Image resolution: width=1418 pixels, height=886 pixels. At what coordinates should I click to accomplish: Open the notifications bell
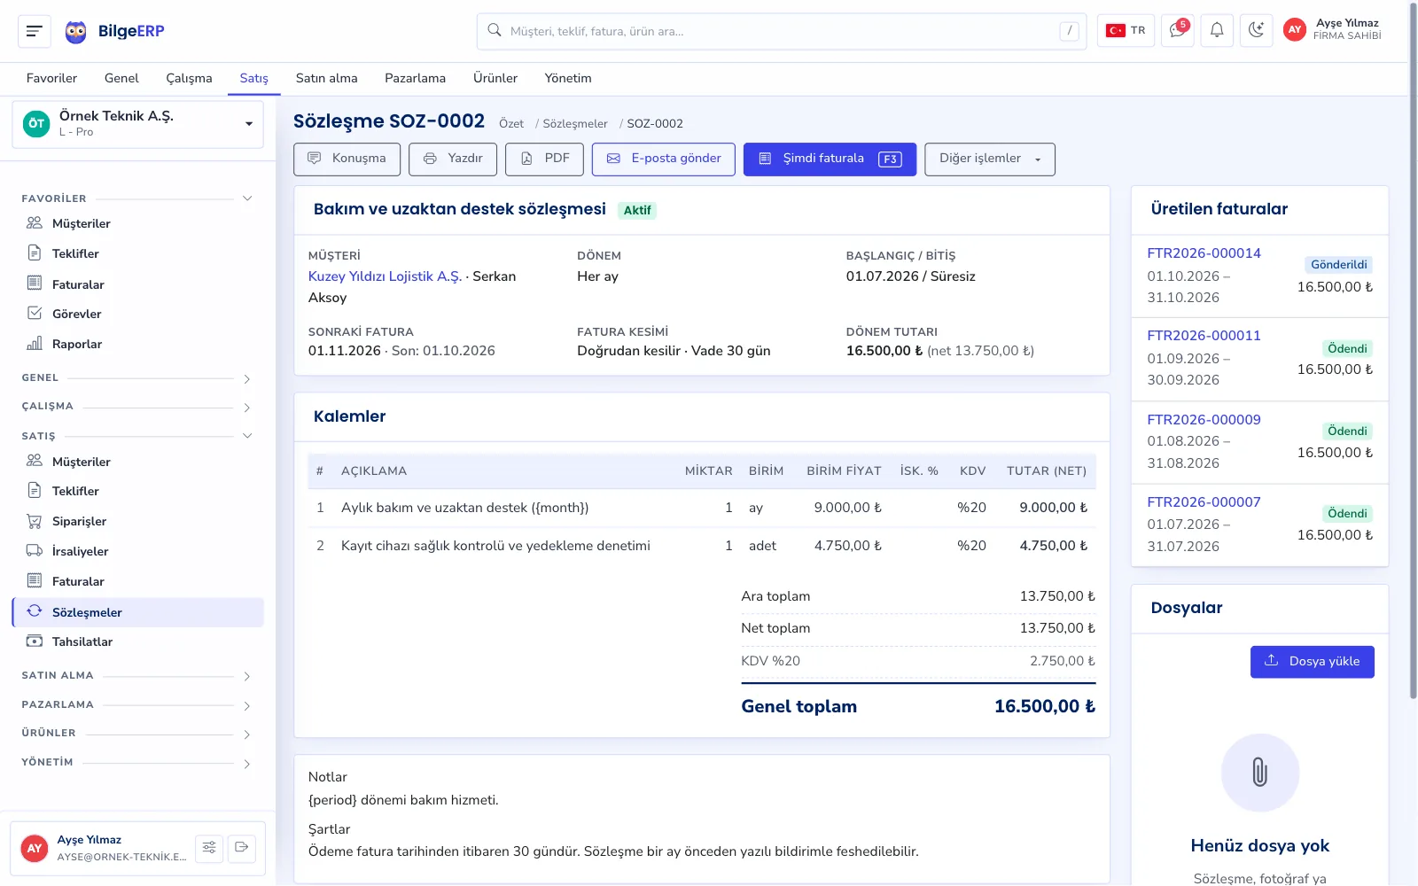(1217, 31)
